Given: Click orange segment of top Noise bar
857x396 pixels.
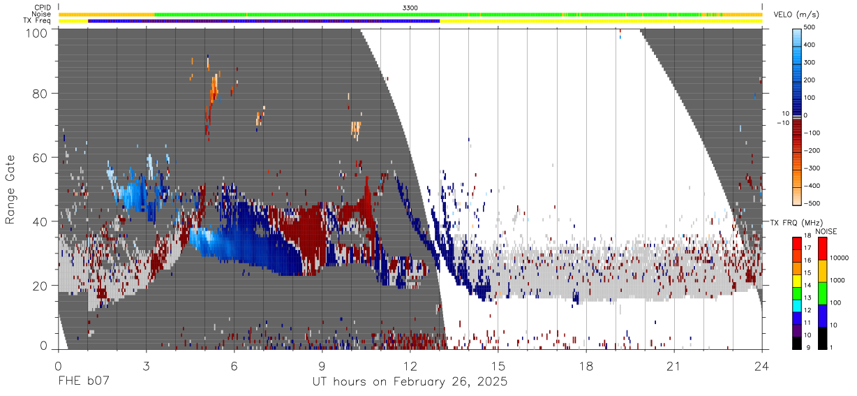Looking at the screenshot, I should point(106,14).
